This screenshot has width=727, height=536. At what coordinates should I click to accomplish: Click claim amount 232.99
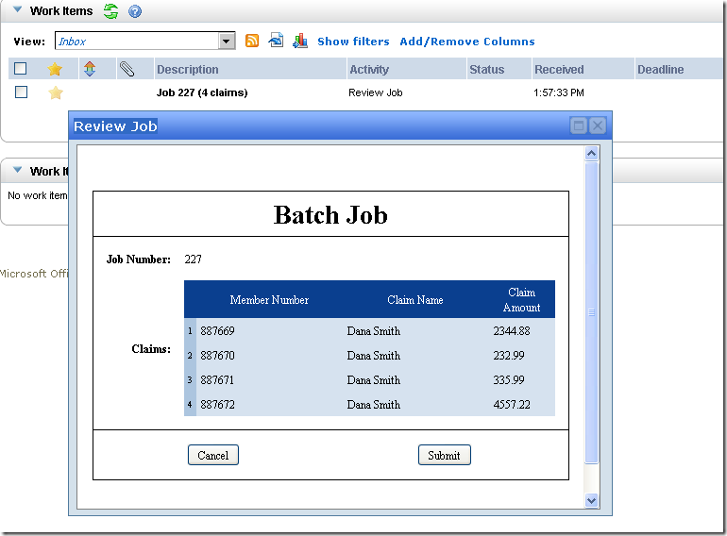[x=509, y=356]
